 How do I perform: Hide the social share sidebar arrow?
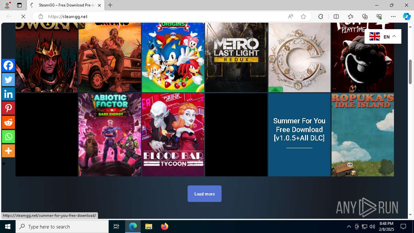[4, 164]
